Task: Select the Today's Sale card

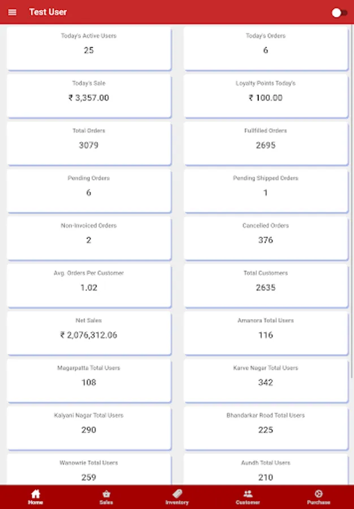Action: [x=89, y=96]
